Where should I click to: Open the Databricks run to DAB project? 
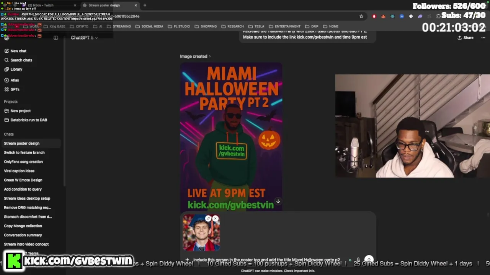(x=26, y=120)
